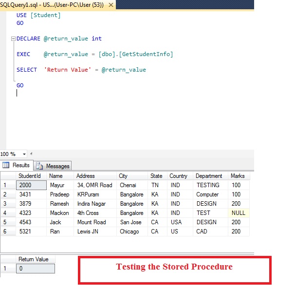Click the Department column header
295x290 pixels.
pyautogui.click(x=210, y=176)
